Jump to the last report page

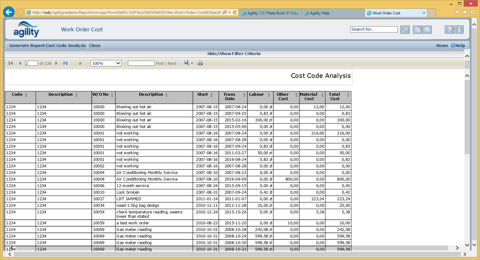click(x=65, y=63)
